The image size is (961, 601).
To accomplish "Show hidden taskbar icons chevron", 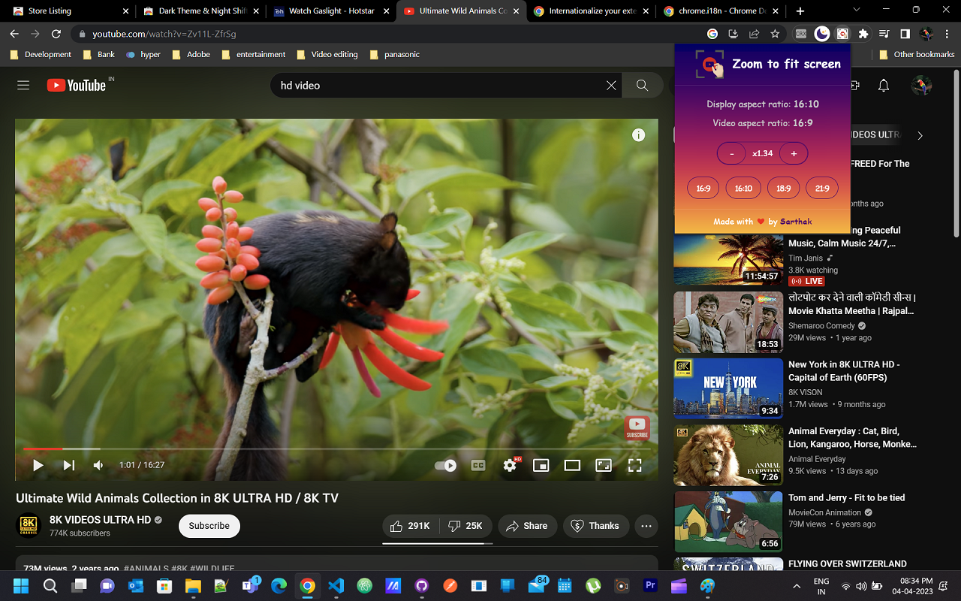I will pos(797,586).
